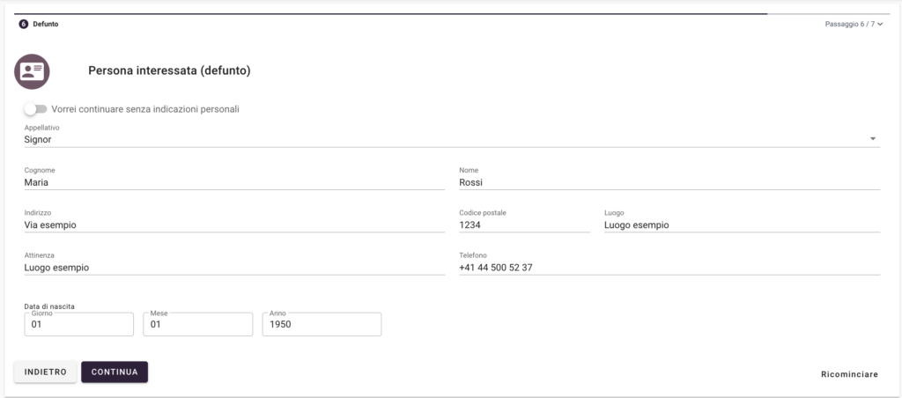
Task: Click the ID card person icon
Action: (32, 71)
